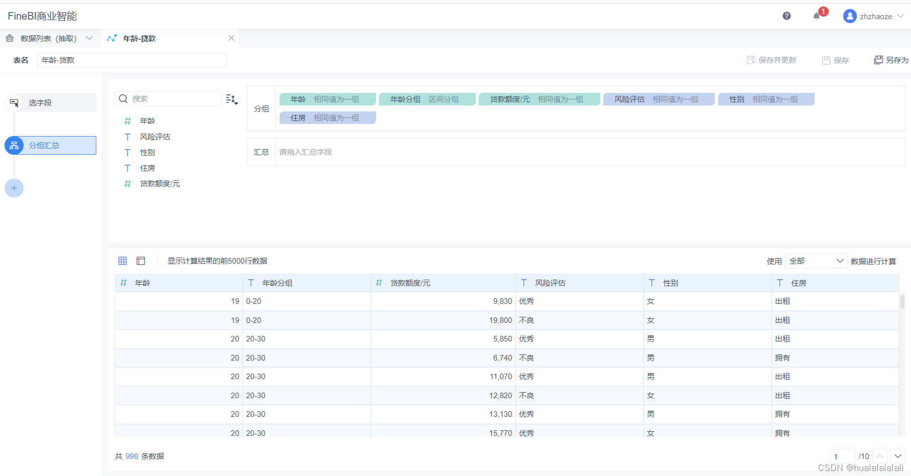Click the 贷款额度/元 column header
This screenshot has height=476, width=911.
pyautogui.click(x=443, y=283)
